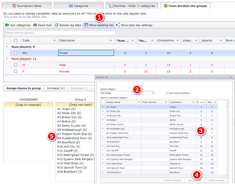Click filter icon on Code column
The height and width of the screenshot is (184, 235).
(54, 41)
